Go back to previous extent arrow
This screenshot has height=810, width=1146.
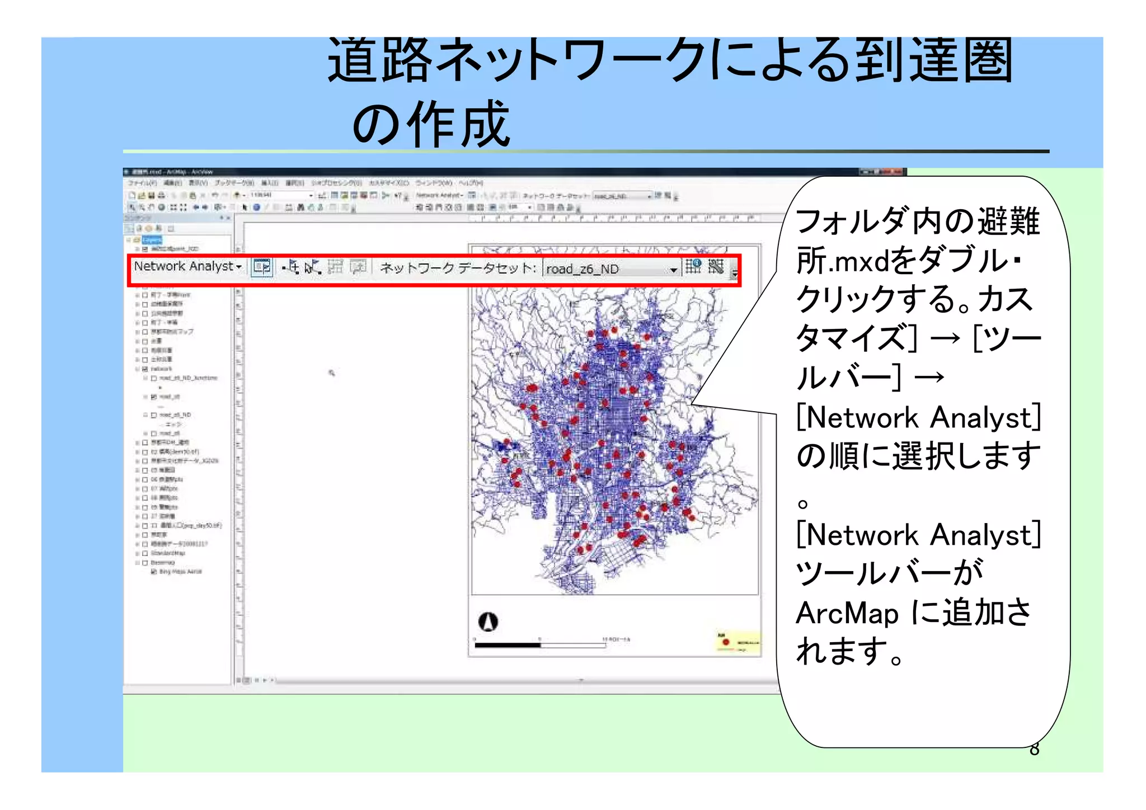196,207
